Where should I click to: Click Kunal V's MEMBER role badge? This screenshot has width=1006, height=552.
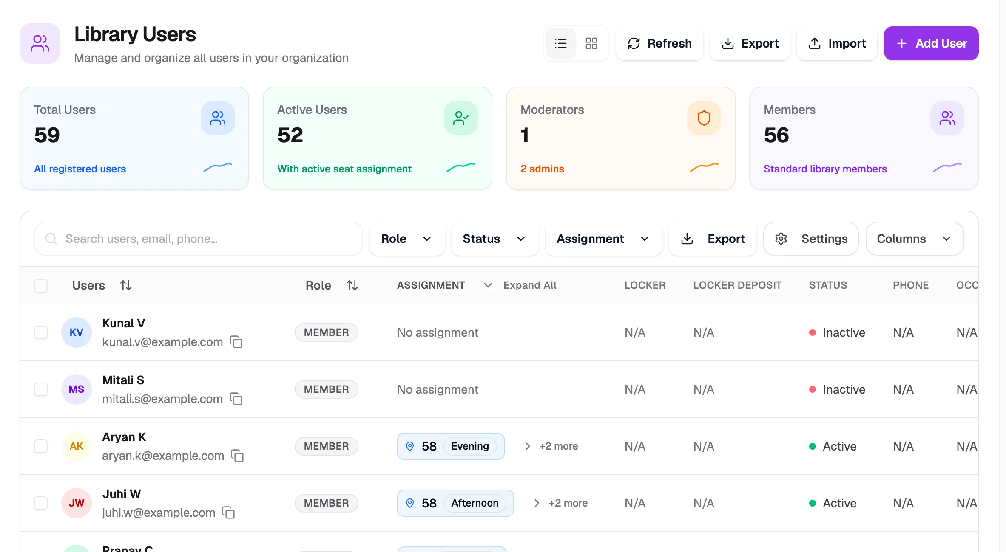pyautogui.click(x=327, y=332)
